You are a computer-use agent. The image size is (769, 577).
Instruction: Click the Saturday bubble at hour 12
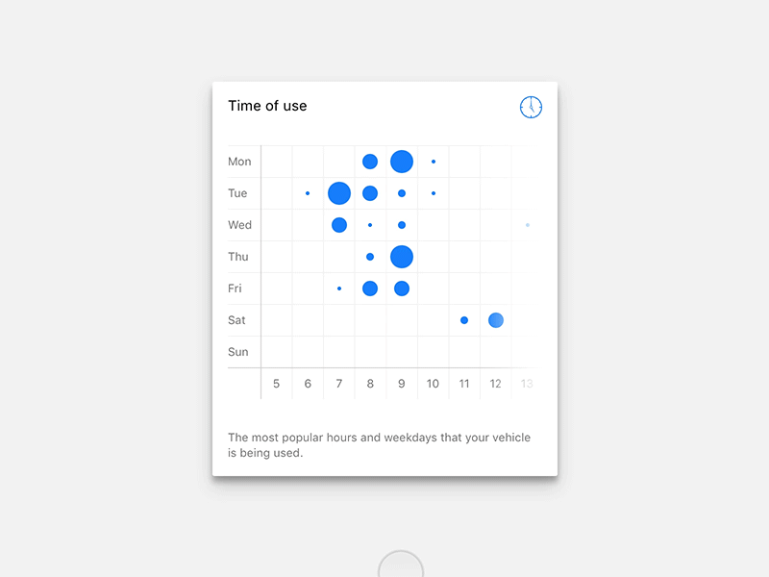495,319
